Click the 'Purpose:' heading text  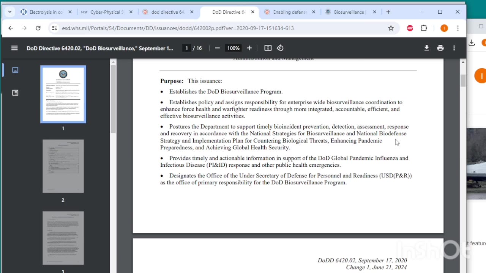point(172,81)
